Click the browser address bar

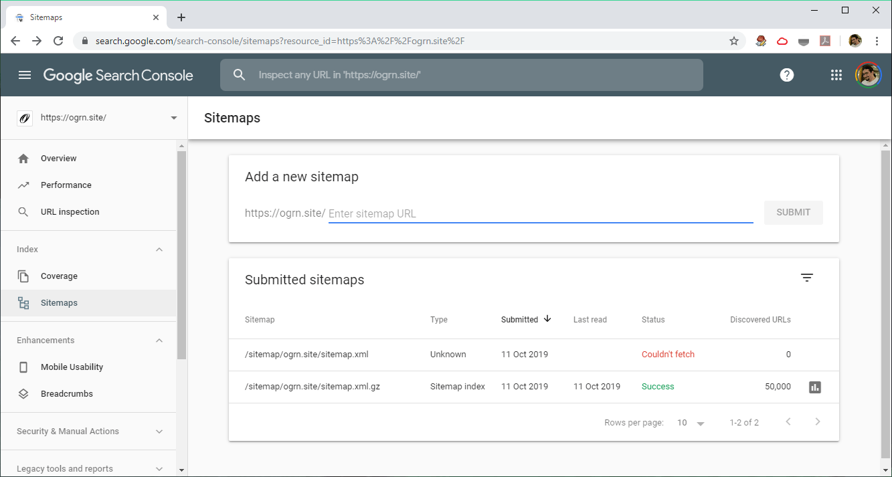click(x=411, y=41)
